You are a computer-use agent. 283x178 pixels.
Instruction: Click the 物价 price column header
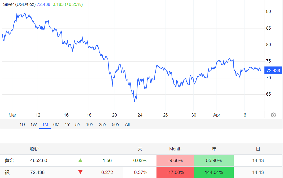pos(34,149)
